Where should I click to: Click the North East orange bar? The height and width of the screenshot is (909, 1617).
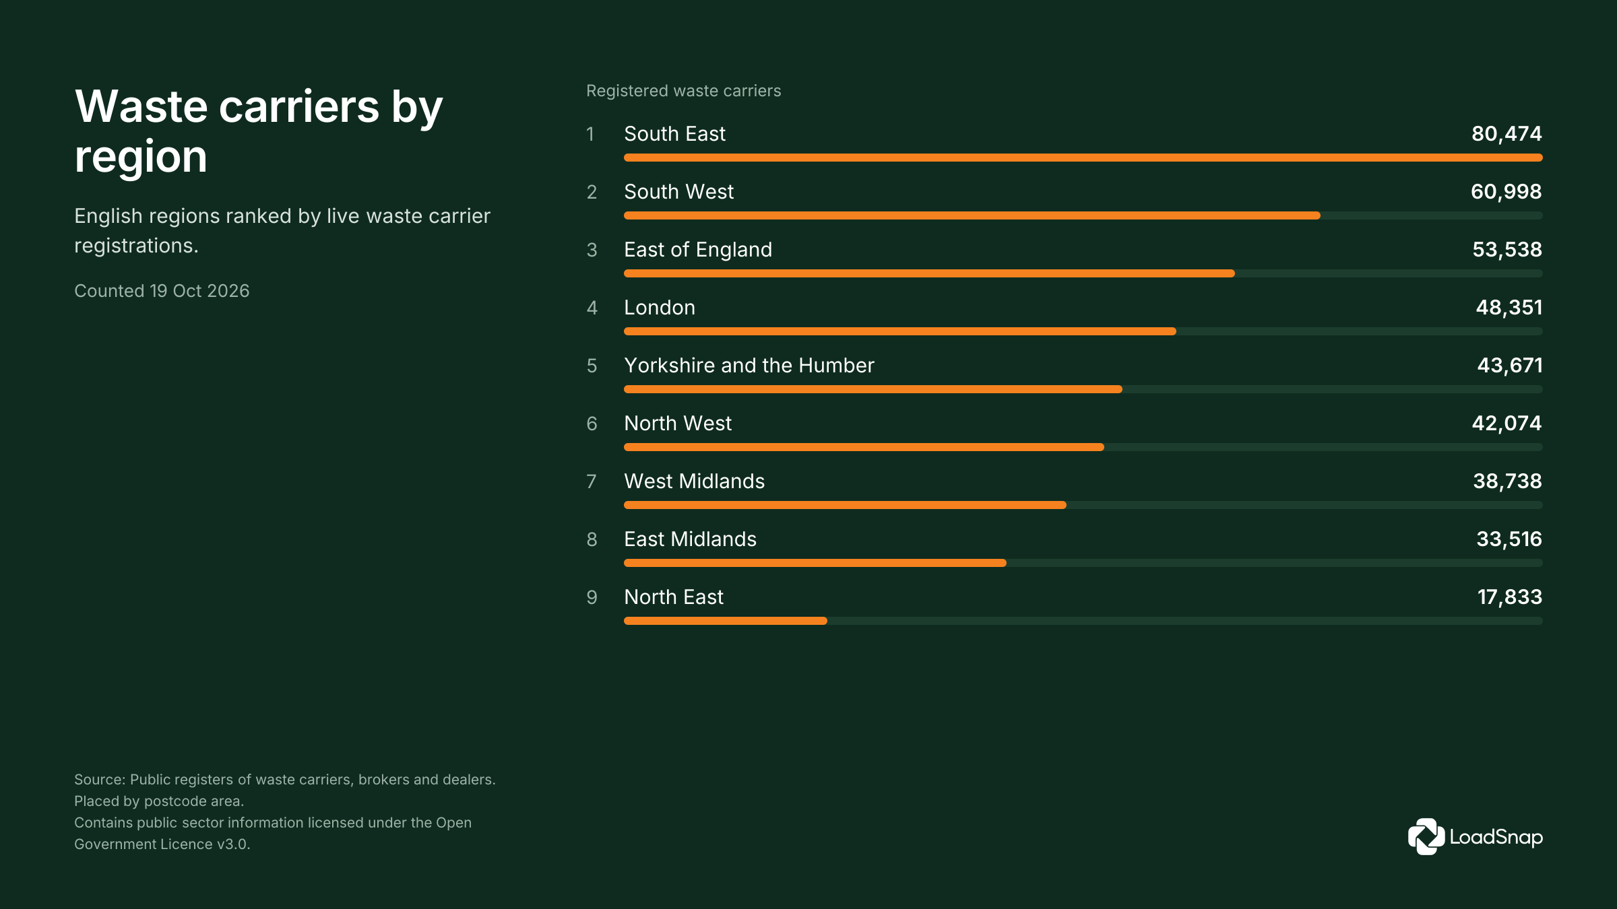726,621
